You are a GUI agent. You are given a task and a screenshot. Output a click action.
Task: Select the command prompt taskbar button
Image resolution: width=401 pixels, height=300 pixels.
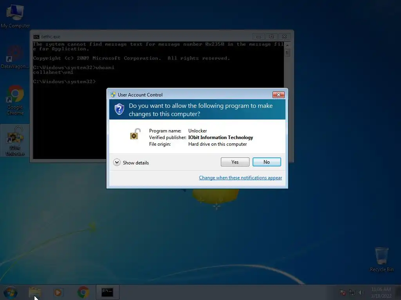coord(107,292)
